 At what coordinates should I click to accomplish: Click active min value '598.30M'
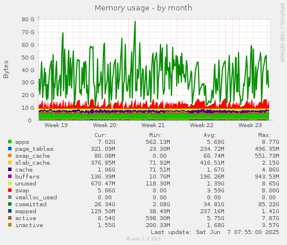coord(158,218)
